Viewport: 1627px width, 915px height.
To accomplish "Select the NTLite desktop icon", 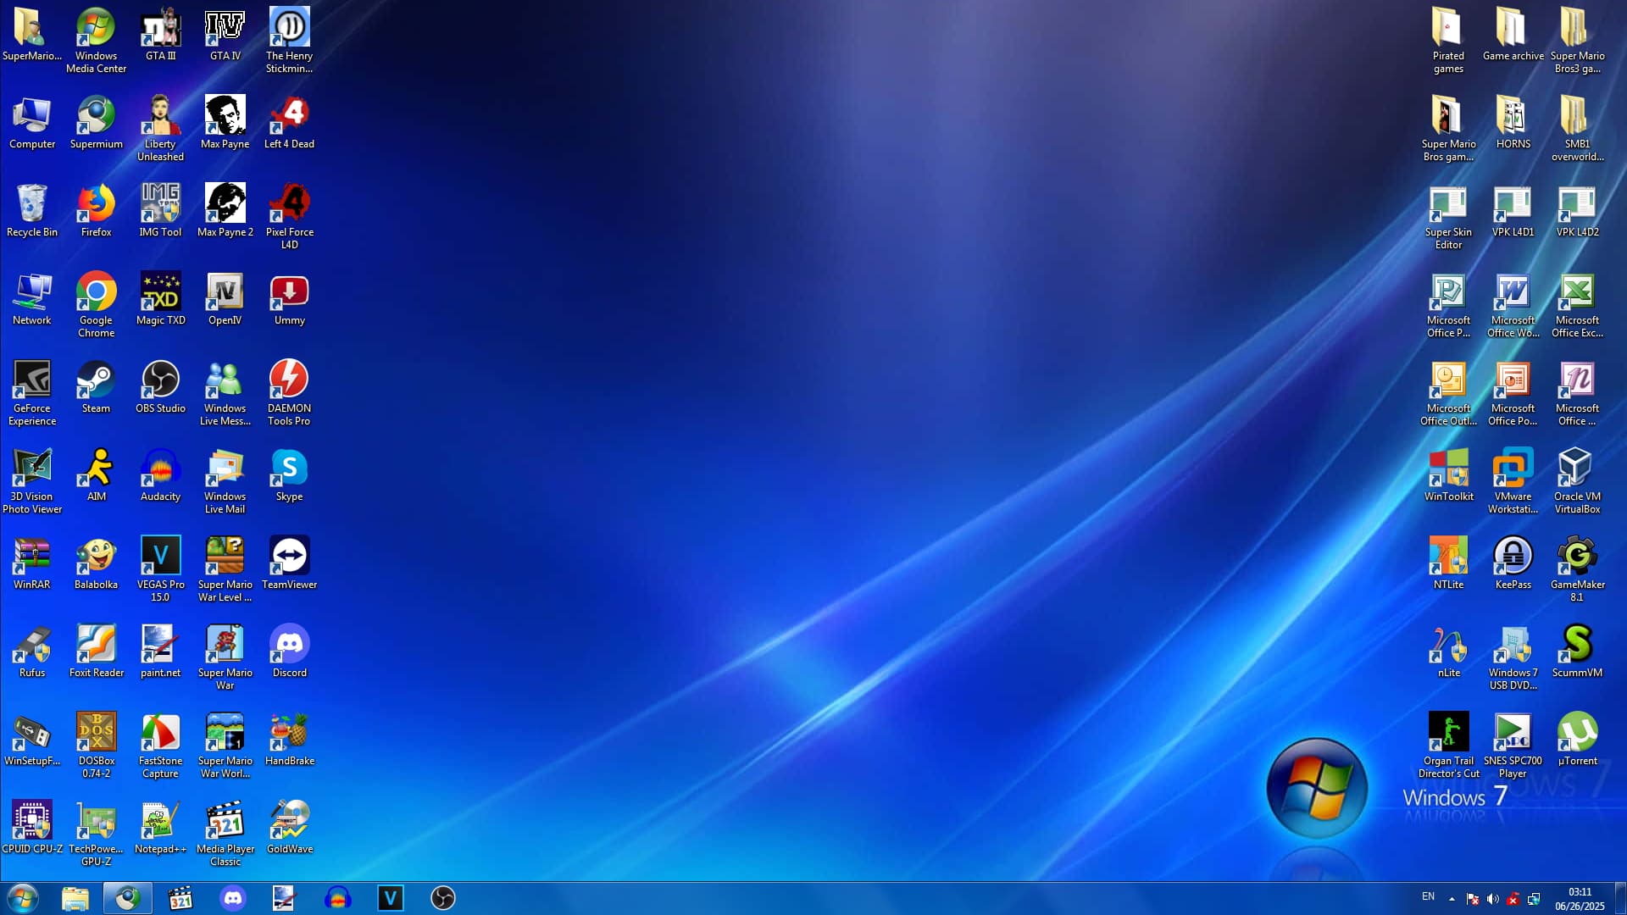I will [x=1448, y=563].
